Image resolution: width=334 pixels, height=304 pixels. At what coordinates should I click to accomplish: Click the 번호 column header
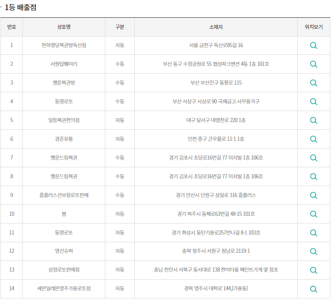point(12,27)
